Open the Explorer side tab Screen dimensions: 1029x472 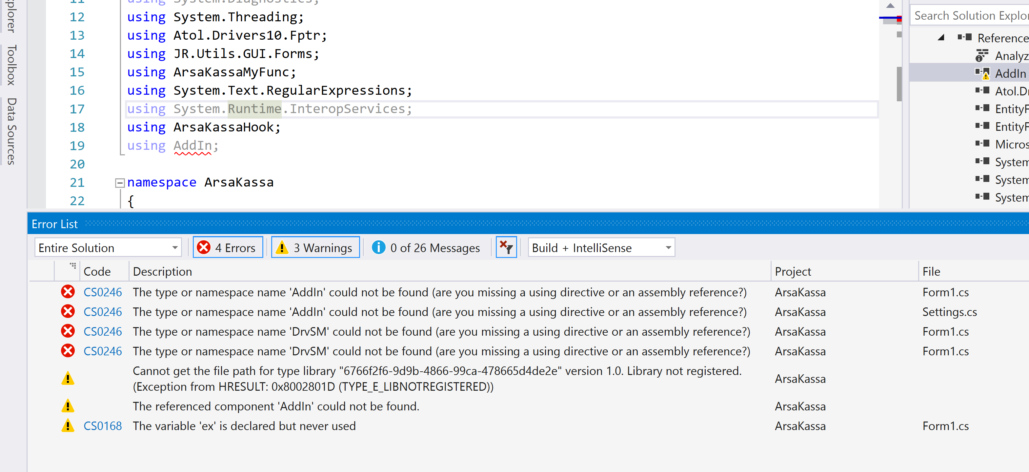tap(11, 16)
